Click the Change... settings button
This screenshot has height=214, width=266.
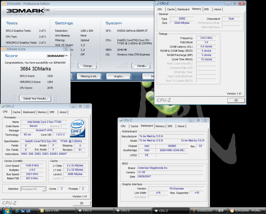point(88,66)
